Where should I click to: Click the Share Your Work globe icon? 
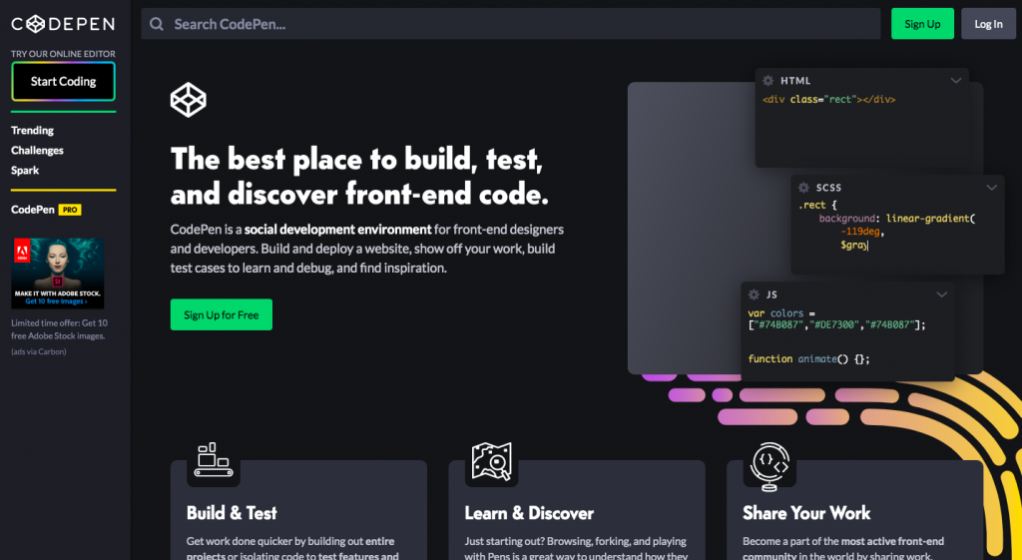[768, 465]
